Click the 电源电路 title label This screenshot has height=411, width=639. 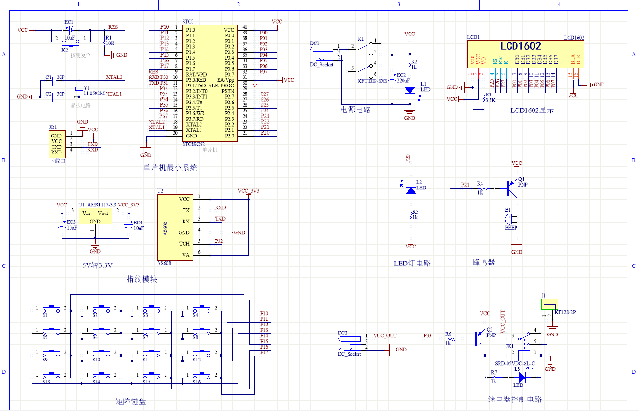point(356,110)
